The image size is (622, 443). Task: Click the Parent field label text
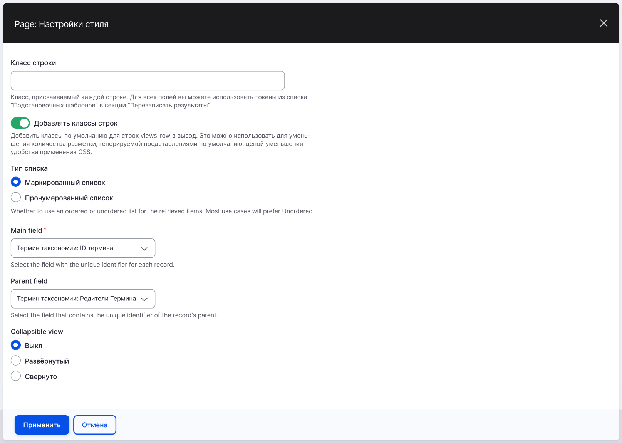point(29,281)
